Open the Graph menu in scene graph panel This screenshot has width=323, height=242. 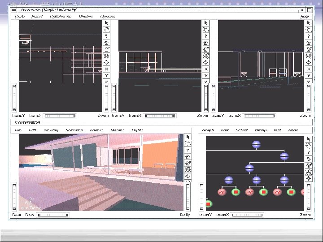(208, 130)
